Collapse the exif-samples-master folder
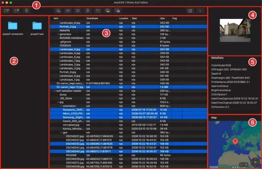This screenshot has width=262, height=169. click(x=55, y=91)
